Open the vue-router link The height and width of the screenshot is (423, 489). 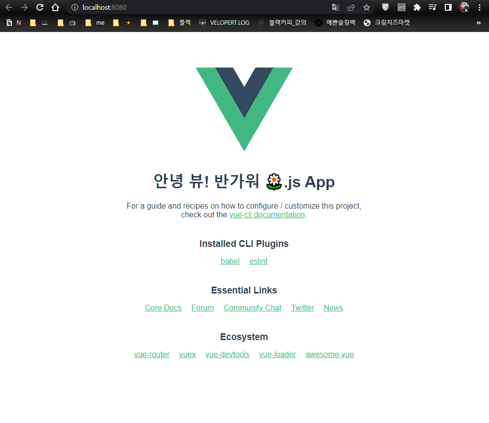click(152, 354)
